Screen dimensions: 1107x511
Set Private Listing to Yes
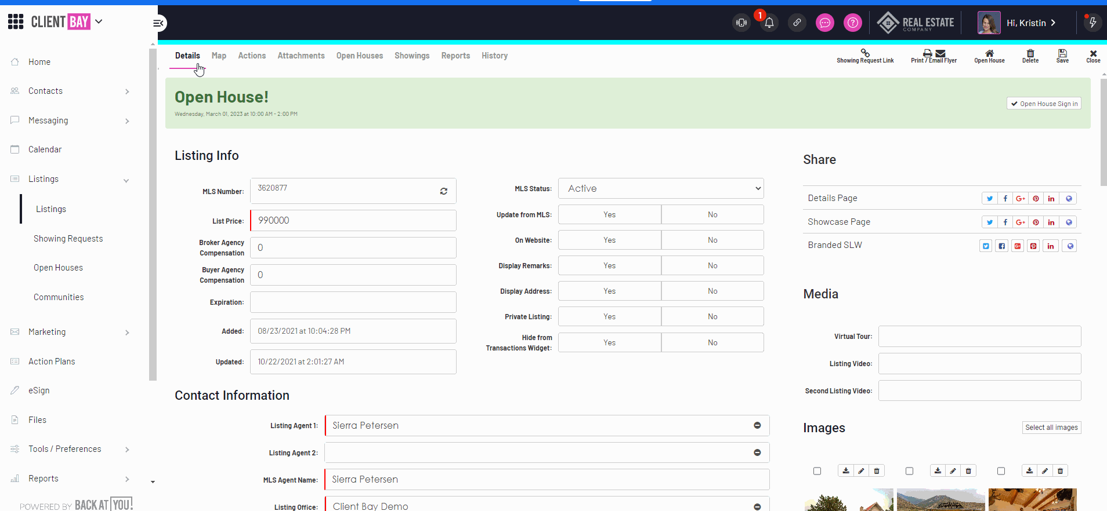pyautogui.click(x=610, y=316)
